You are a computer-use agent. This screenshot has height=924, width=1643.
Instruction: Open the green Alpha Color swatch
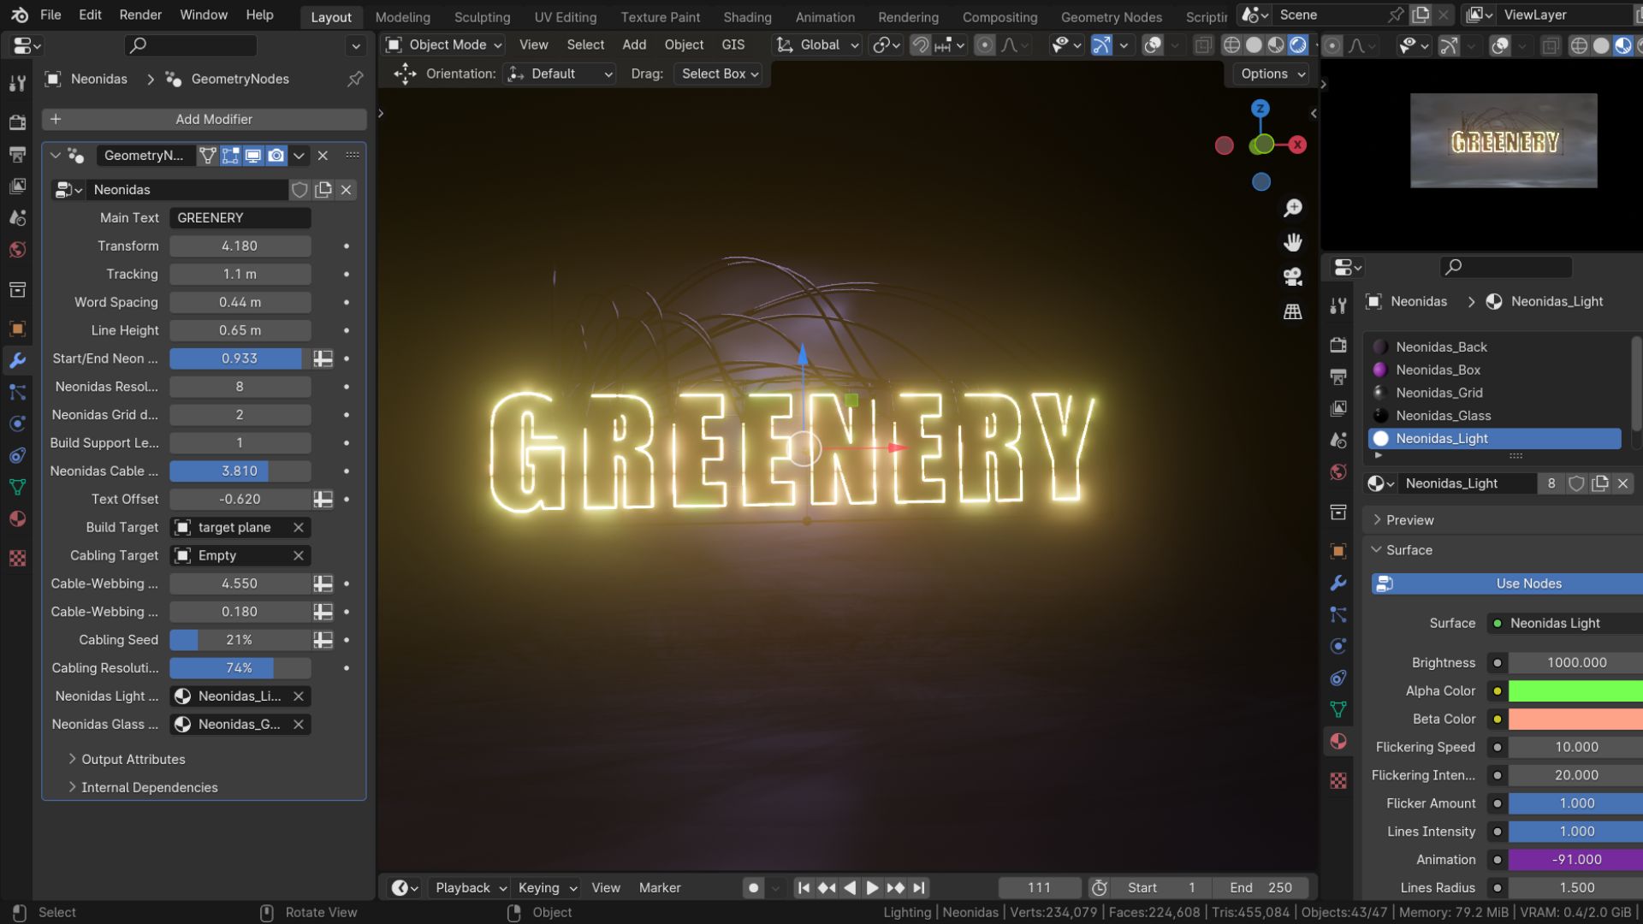pyautogui.click(x=1575, y=690)
